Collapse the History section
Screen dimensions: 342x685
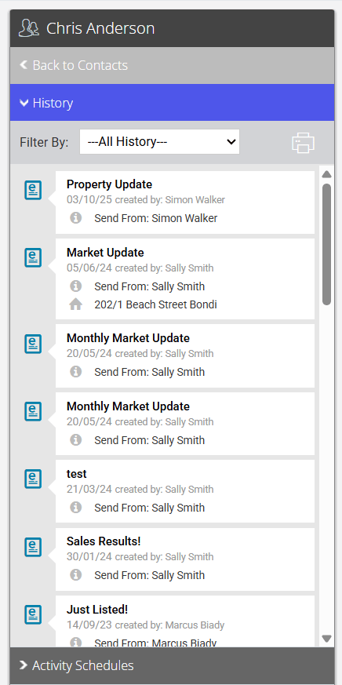click(172, 103)
